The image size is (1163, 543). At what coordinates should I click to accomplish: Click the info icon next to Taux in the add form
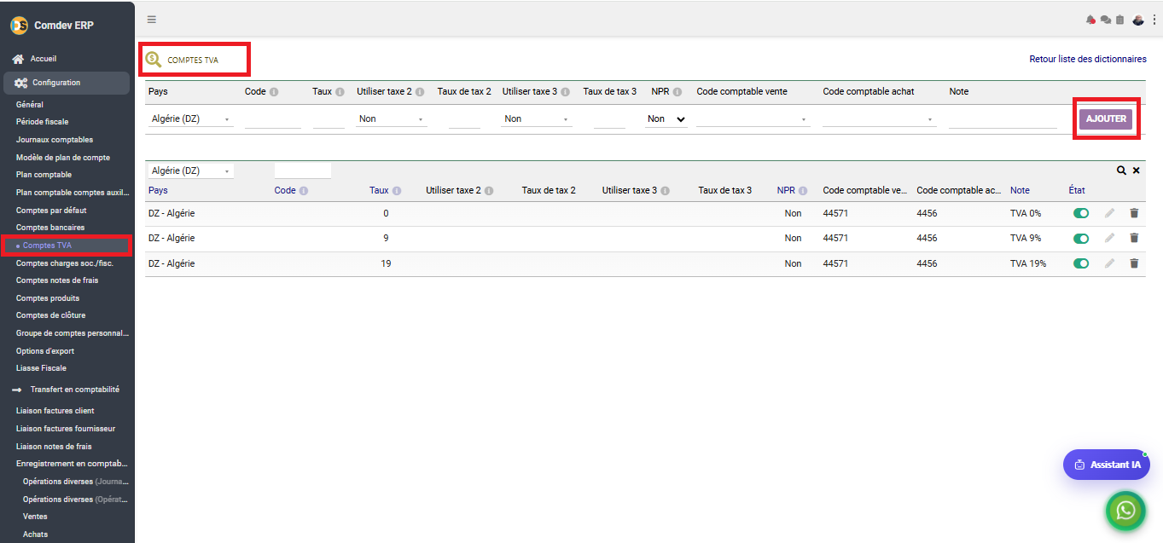(340, 92)
